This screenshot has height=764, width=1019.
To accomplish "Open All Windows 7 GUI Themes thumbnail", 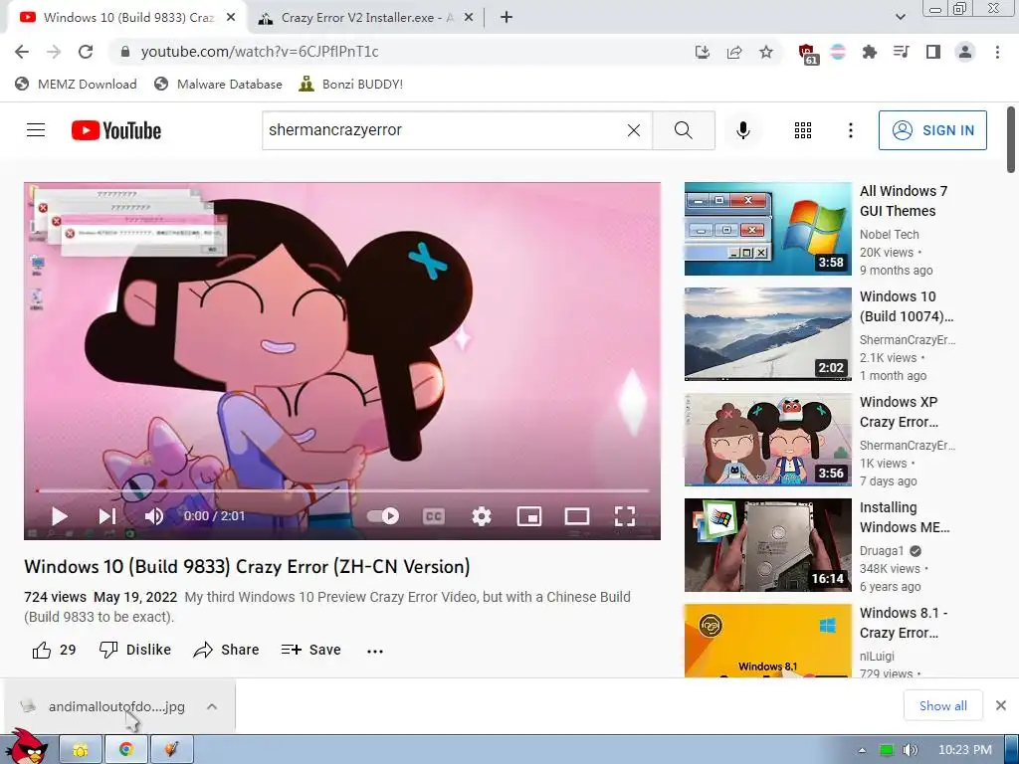I will [767, 229].
